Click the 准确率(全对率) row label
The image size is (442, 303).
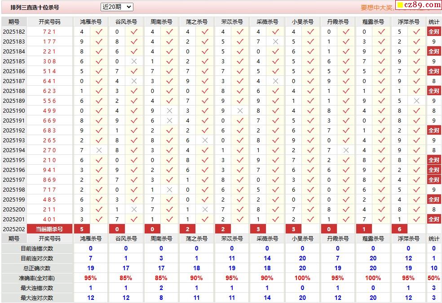click(37, 278)
